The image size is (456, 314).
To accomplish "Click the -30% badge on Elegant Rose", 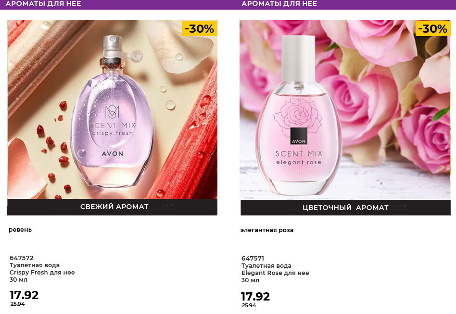I will click(x=432, y=29).
